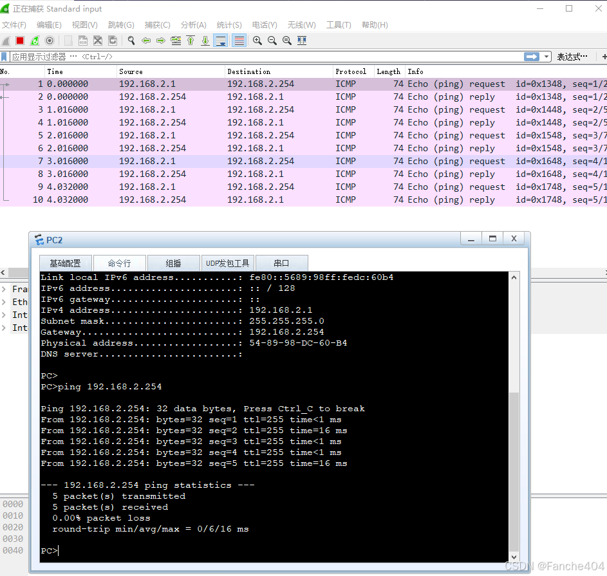Image resolution: width=607 pixels, height=576 pixels.
Task: Stop the running capture with red square
Action: [x=20, y=41]
